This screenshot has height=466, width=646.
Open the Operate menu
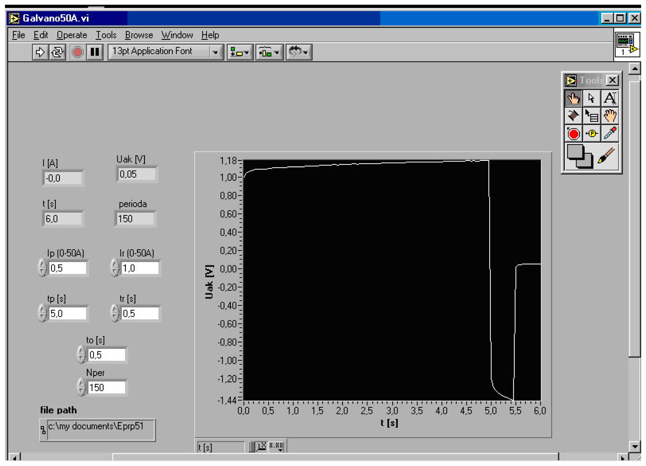[x=72, y=35]
